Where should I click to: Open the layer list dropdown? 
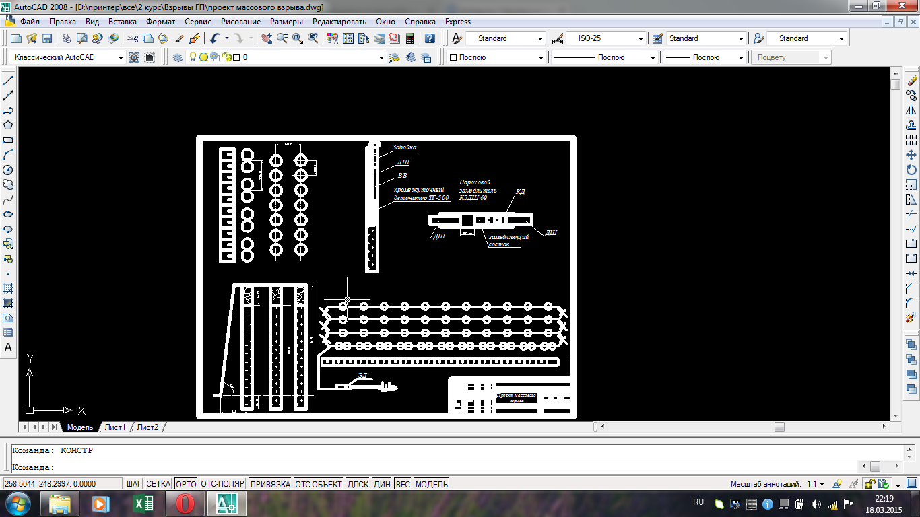pyautogui.click(x=382, y=57)
